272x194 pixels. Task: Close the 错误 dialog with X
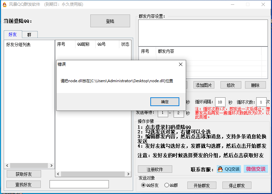(x=181, y=64)
